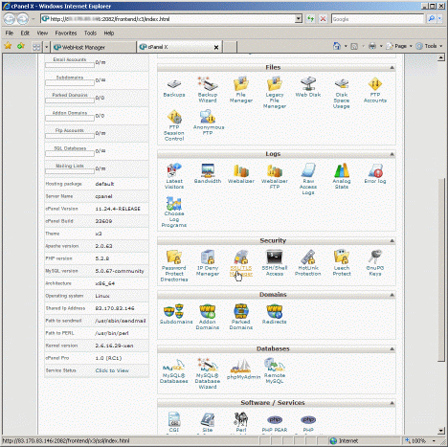This screenshot has width=448, height=447.
Task: Click the Google search field
Action: click(377, 19)
